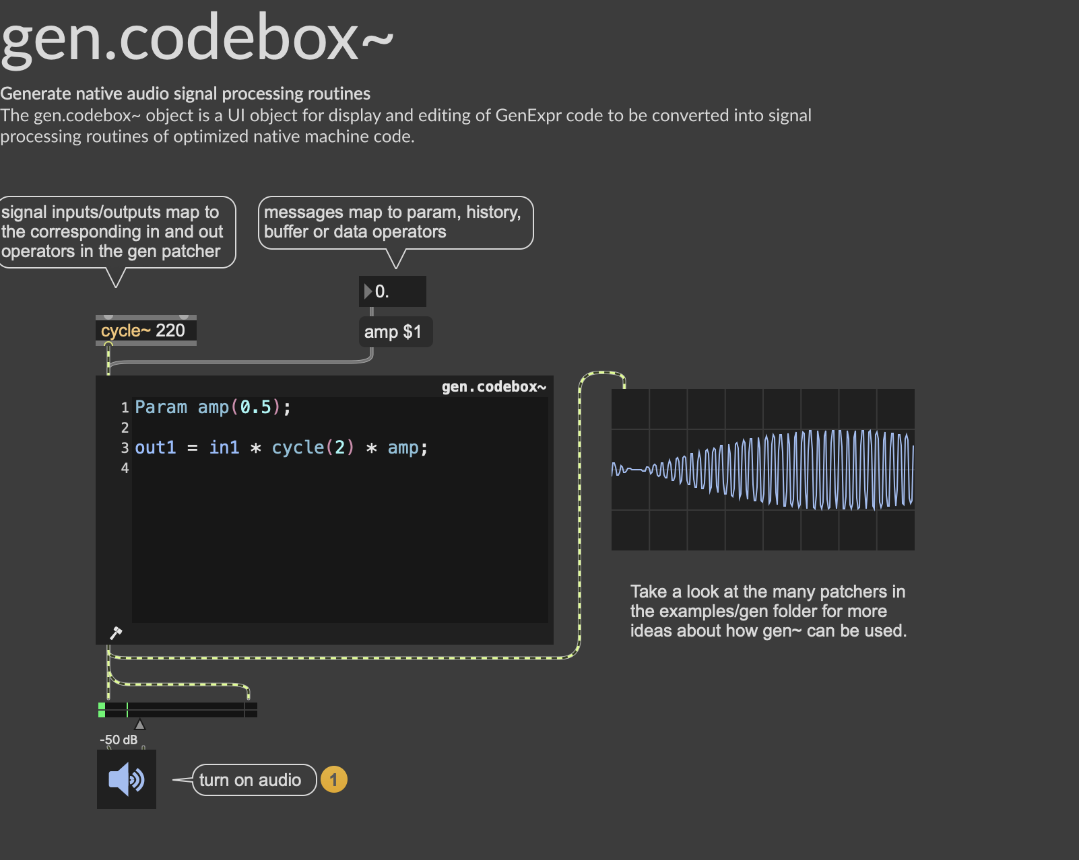The height and width of the screenshot is (860, 1079).
Task: Click code line 'Param amp(0.5);'
Action: point(213,407)
